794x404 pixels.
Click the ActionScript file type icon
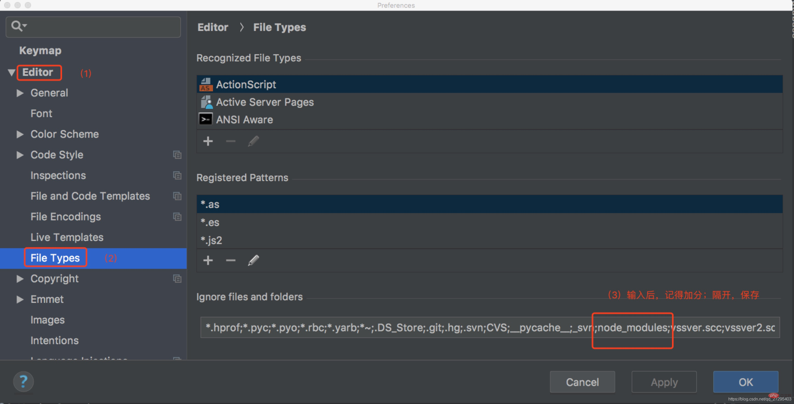206,84
